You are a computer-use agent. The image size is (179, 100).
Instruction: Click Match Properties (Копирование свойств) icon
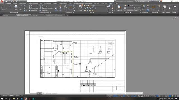[x=120, y=8]
